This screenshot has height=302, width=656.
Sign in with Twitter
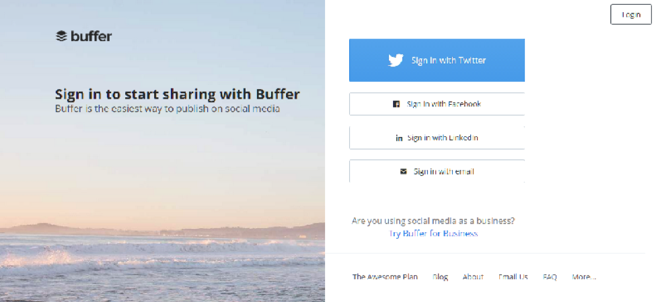[437, 60]
